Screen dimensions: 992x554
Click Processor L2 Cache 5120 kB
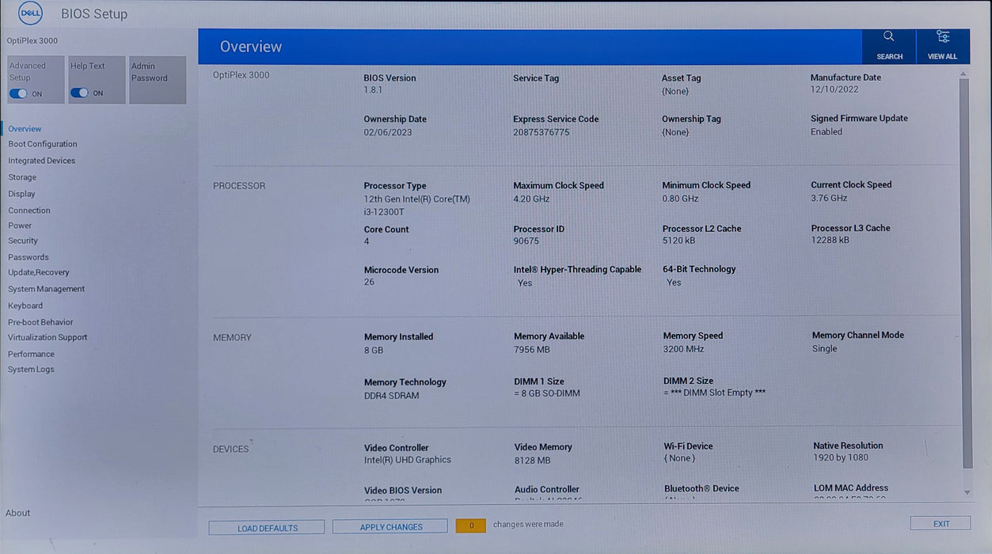(679, 241)
